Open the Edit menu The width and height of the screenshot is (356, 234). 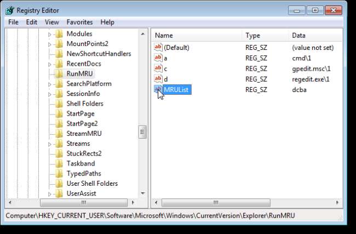tap(32, 22)
